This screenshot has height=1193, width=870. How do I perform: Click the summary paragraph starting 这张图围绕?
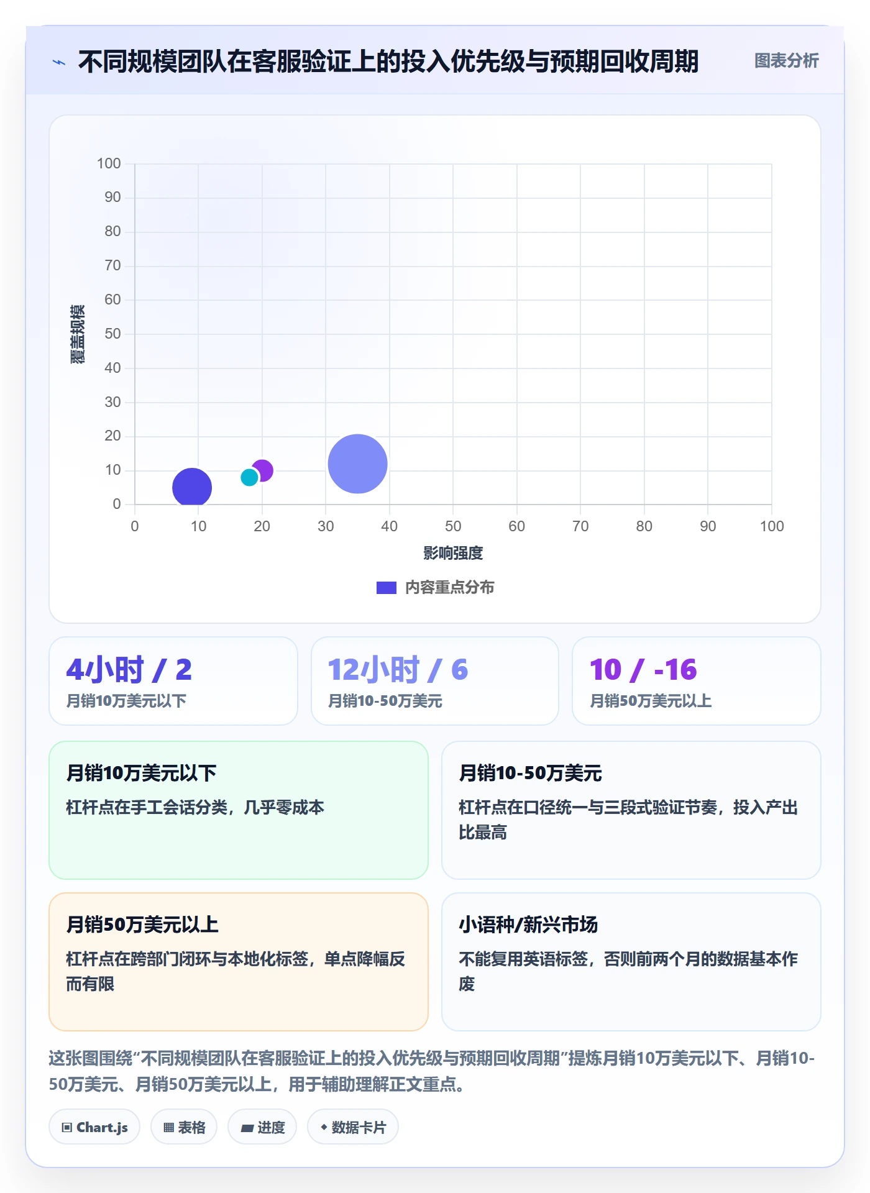432,1071
